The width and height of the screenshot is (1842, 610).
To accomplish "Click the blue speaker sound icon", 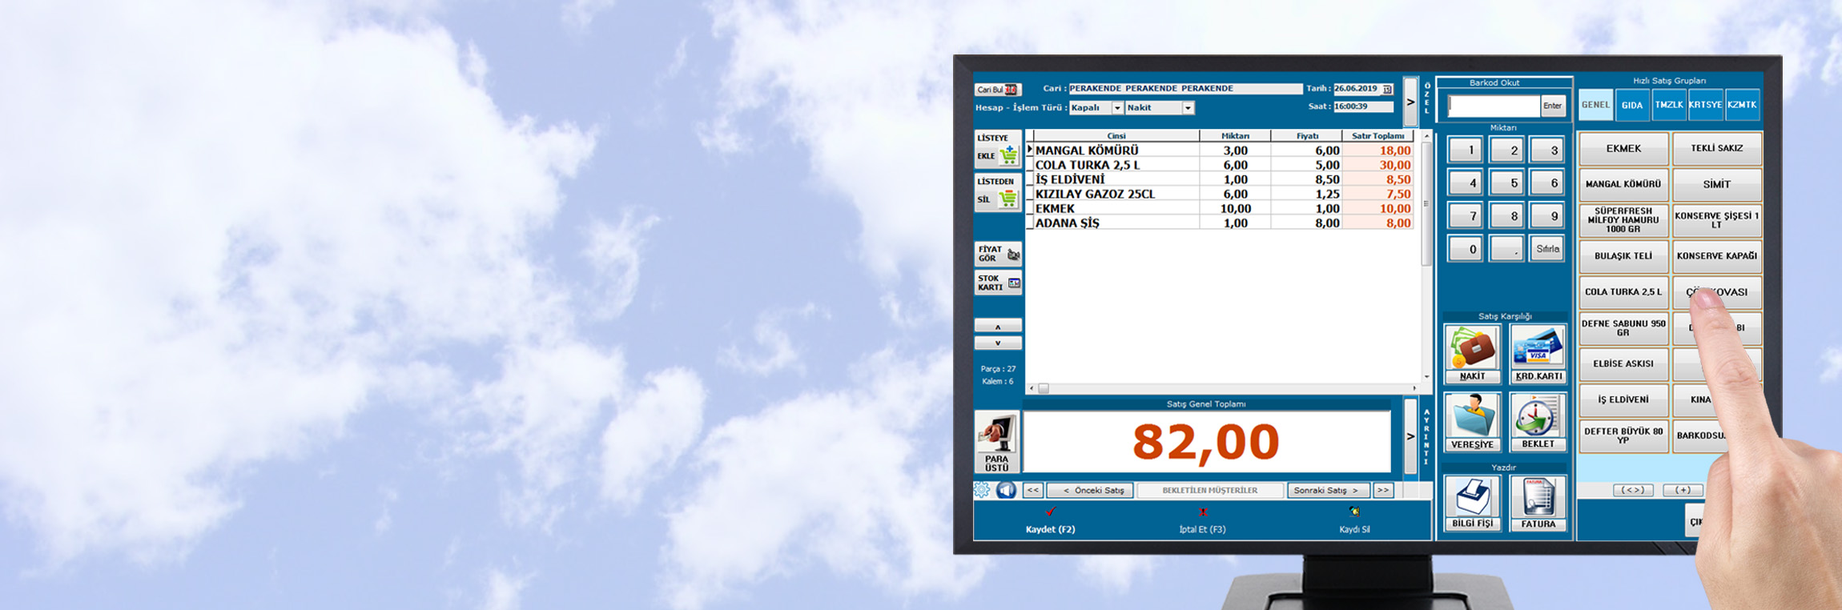I will pos(1006,490).
